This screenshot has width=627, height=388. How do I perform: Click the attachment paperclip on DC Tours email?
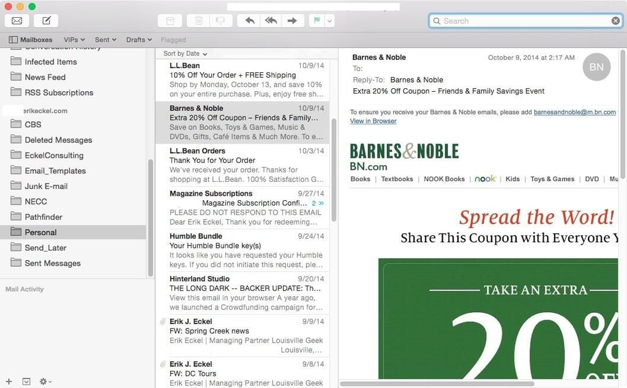pos(163,364)
